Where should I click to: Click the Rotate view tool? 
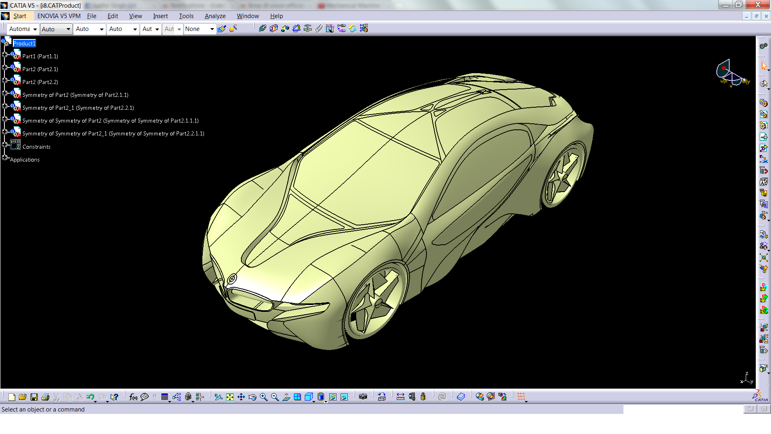point(252,397)
